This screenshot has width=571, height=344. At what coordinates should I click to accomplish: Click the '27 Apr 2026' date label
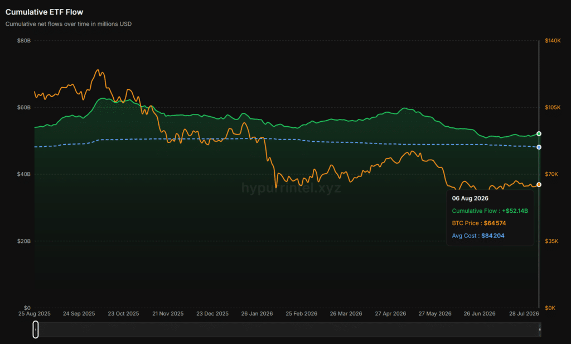point(390,314)
